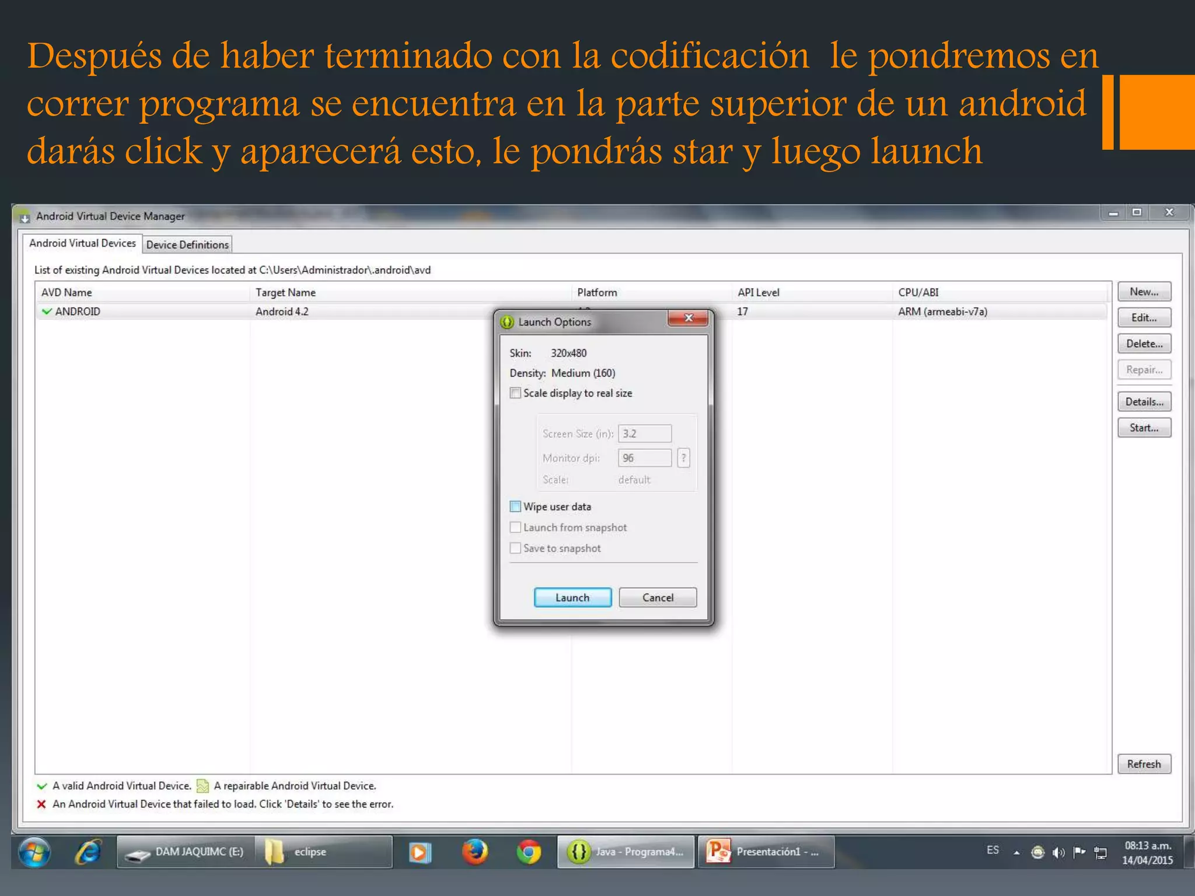Click the ARM (armeabi-v7a) cell
The image size is (1195, 896).
tap(943, 311)
